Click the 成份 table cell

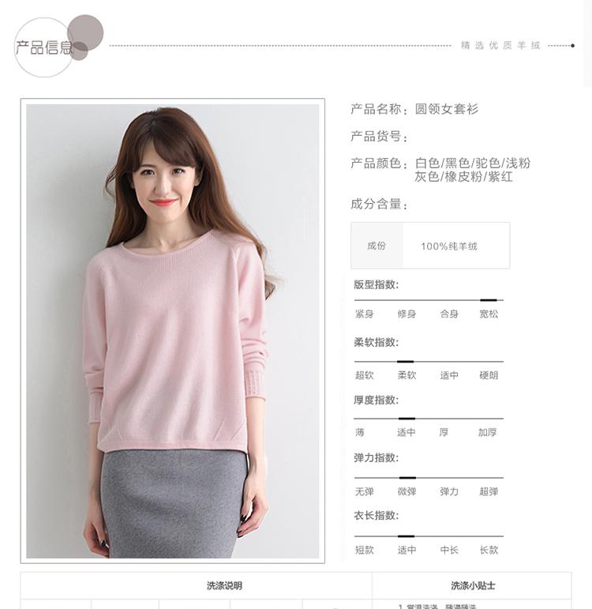pyautogui.click(x=377, y=246)
